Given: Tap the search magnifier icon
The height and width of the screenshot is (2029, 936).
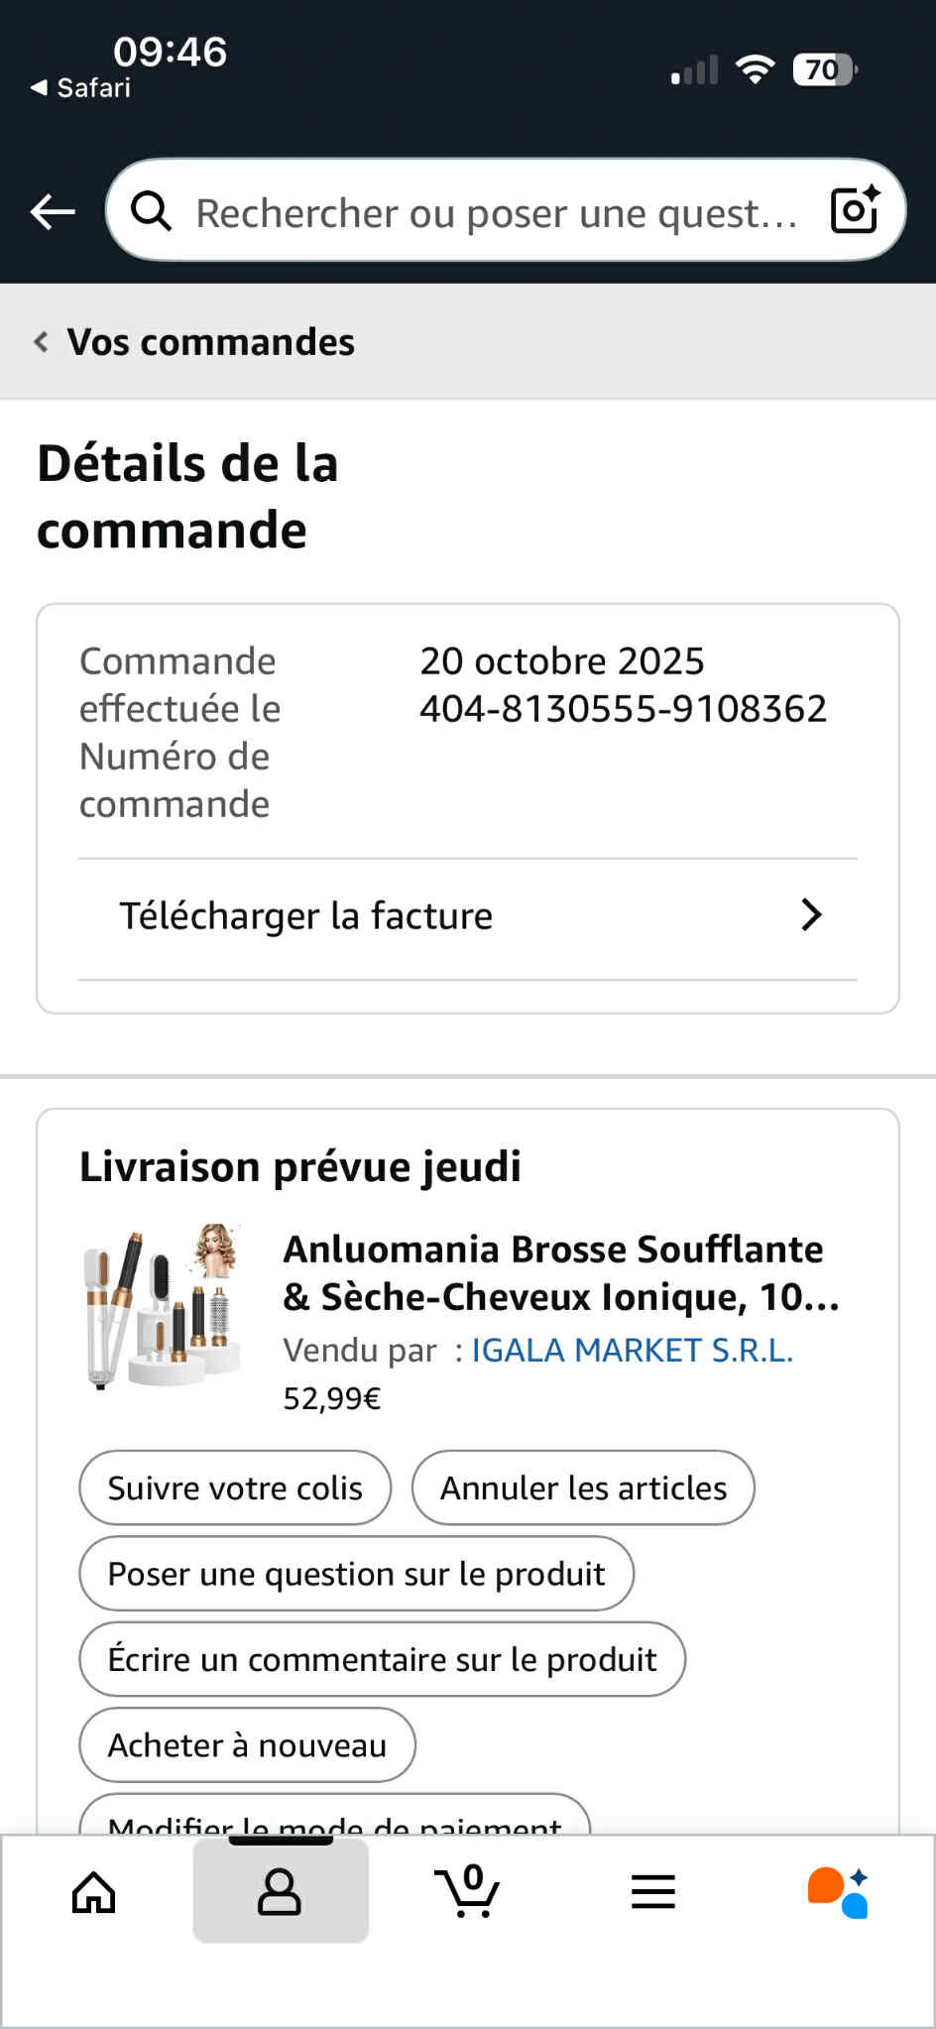Looking at the screenshot, I should coord(152,211).
